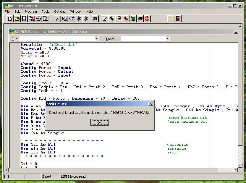Viewport: 246px width, 183px height.
Task: Click the binoculars Find icon
Action: [95, 19]
